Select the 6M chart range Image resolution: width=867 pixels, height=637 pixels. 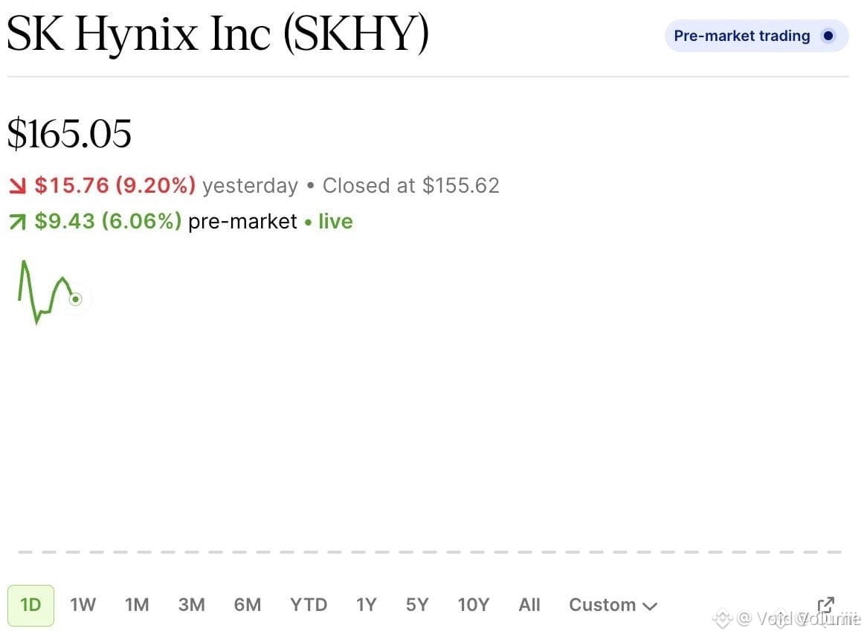coord(247,605)
